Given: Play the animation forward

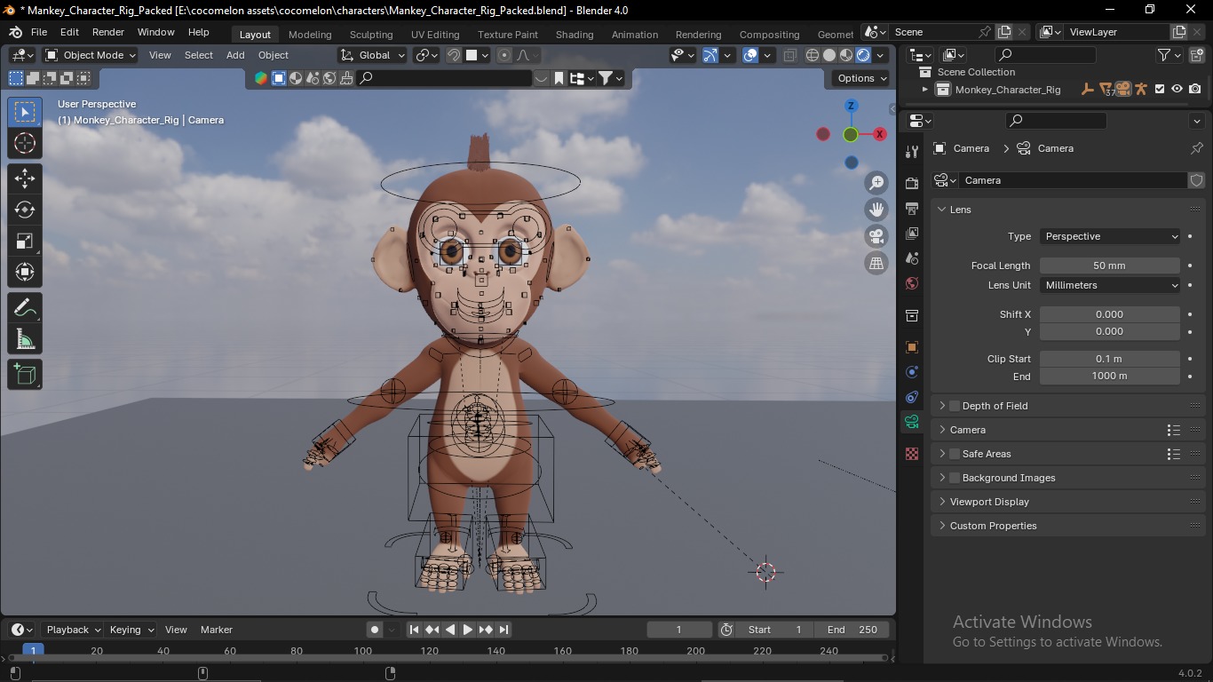Looking at the screenshot, I should [x=468, y=630].
